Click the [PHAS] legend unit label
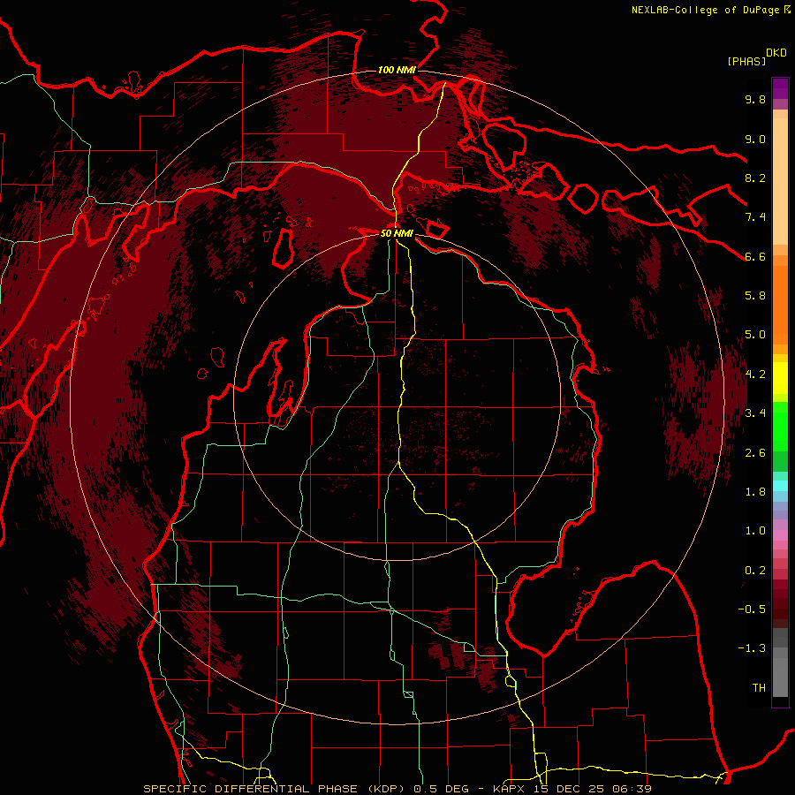The width and height of the screenshot is (795, 795). click(x=746, y=61)
